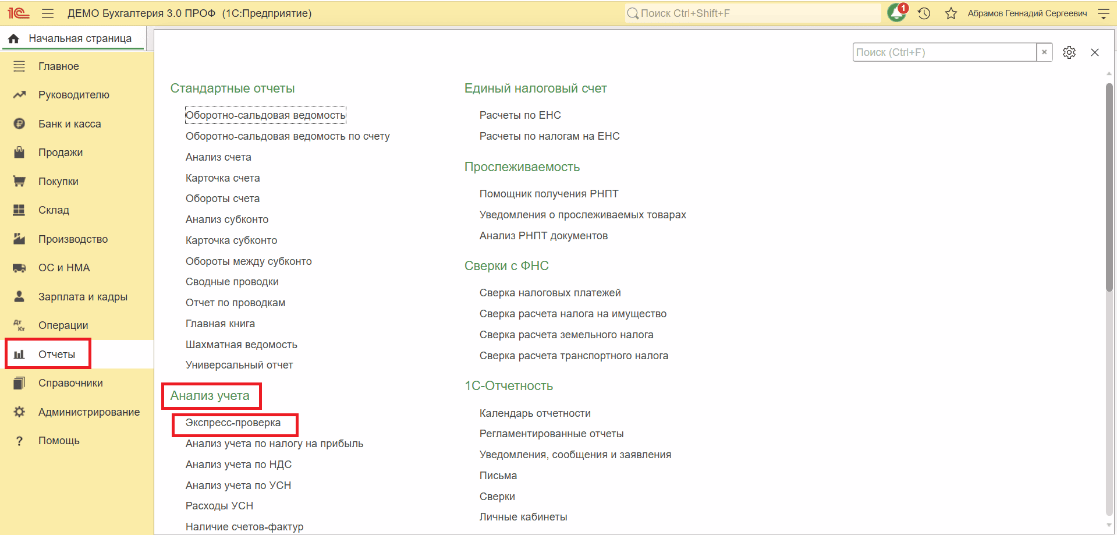Click the Справочники books icon
This screenshot has height=535, width=1117.
19,383
